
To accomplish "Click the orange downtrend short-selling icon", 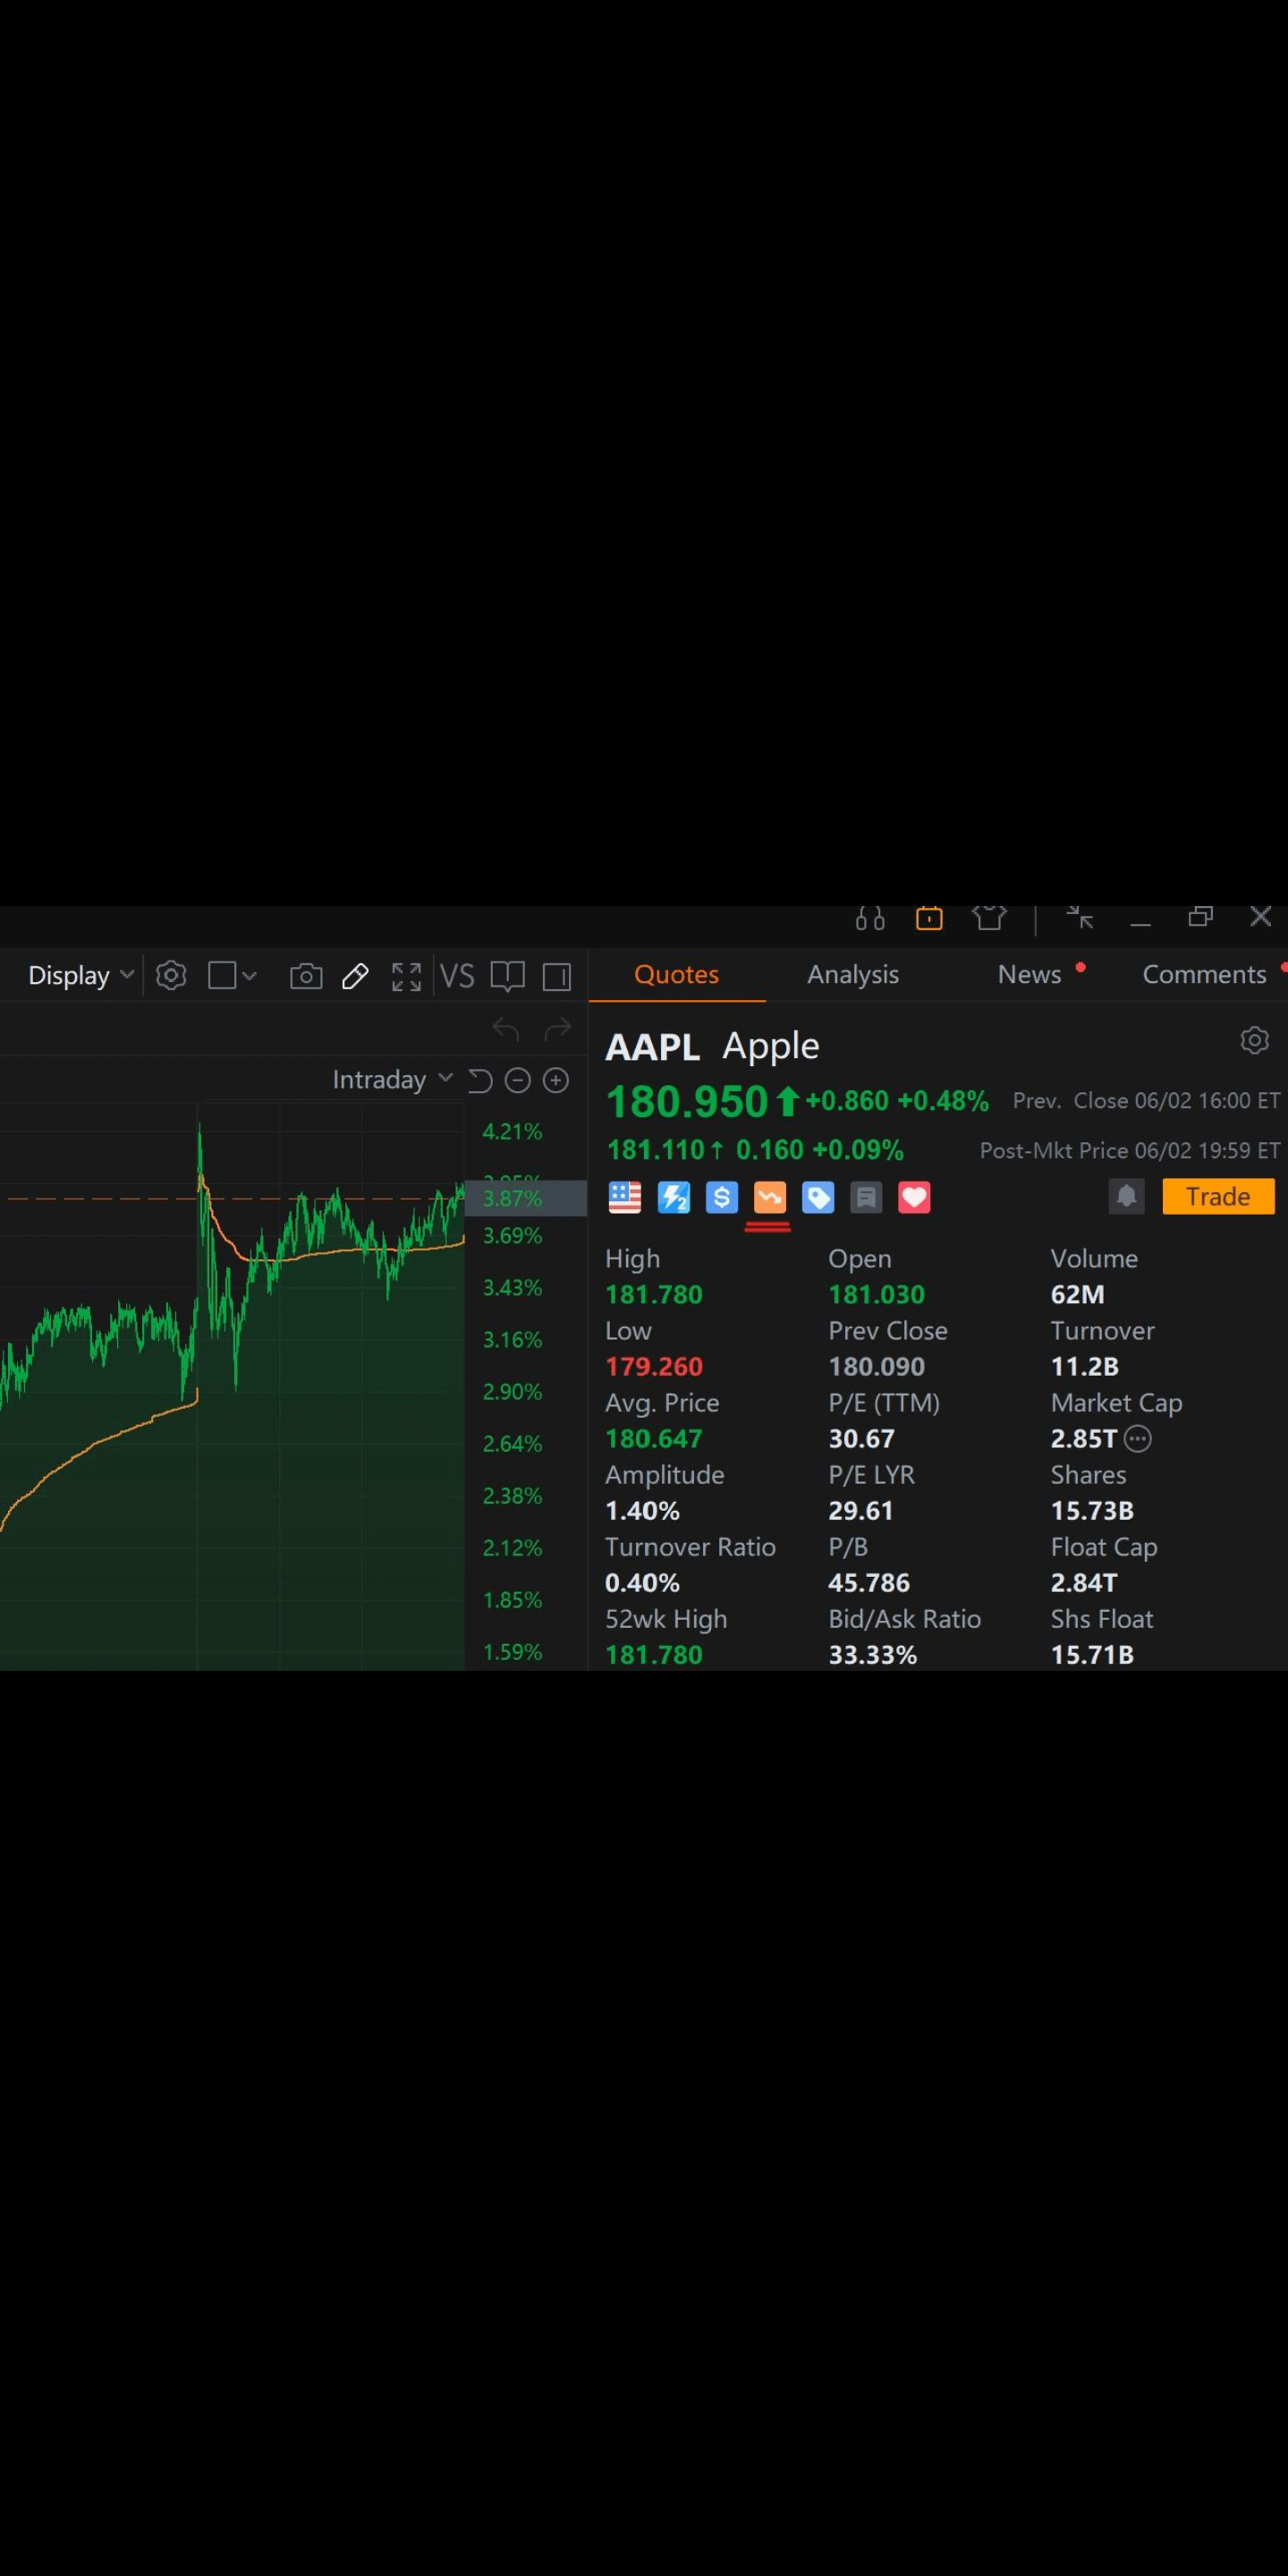I will 769,1197.
